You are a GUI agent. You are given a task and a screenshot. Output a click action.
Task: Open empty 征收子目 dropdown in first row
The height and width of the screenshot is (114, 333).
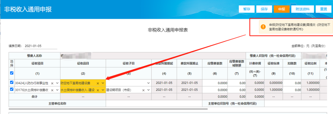click(x=148, y=83)
